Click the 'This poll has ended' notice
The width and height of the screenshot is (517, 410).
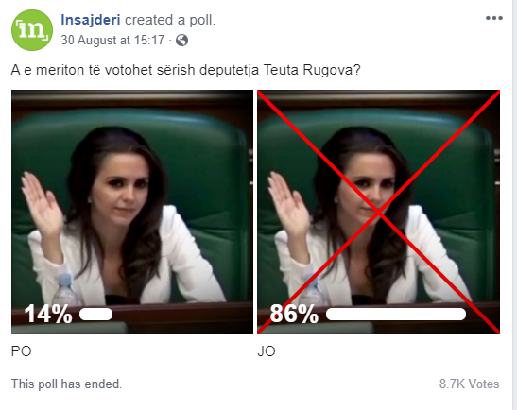coord(66,384)
